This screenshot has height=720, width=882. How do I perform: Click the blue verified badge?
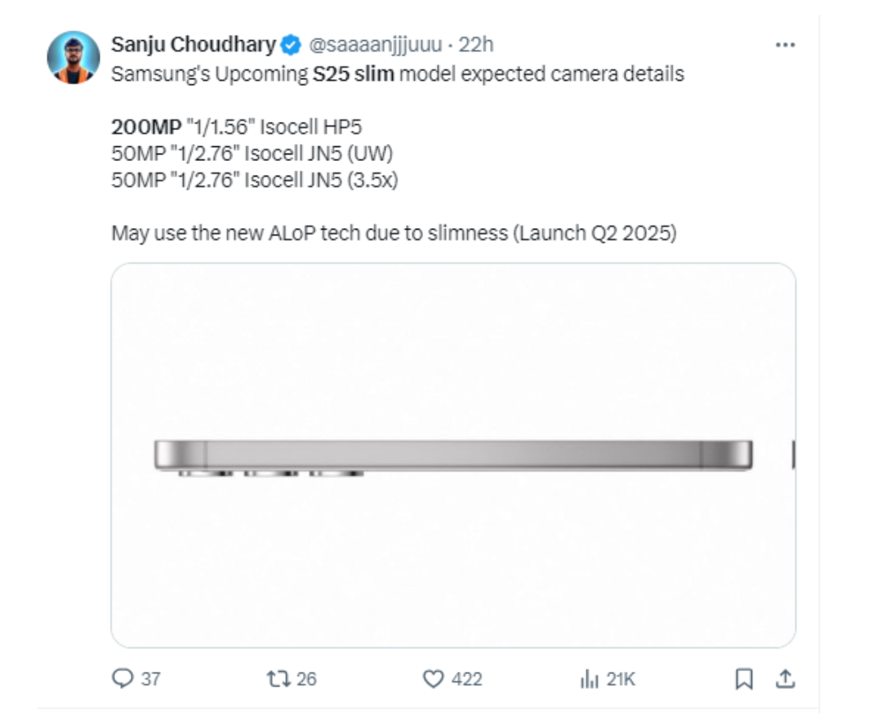(x=292, y=44)
